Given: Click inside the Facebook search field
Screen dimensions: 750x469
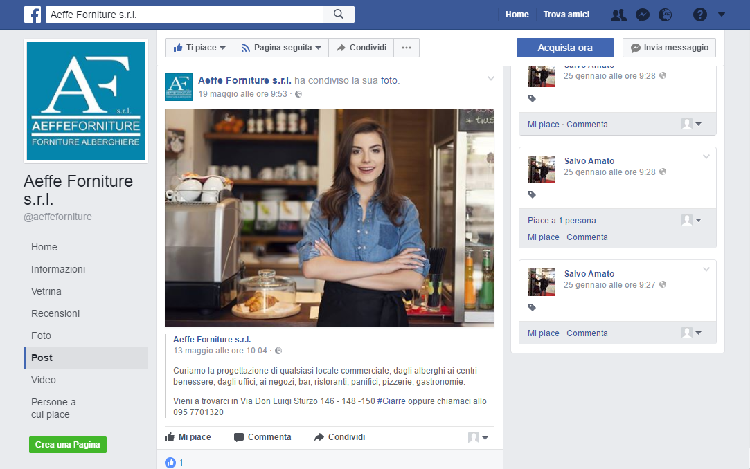Looking at the screenshot, I should click(185, 15).
